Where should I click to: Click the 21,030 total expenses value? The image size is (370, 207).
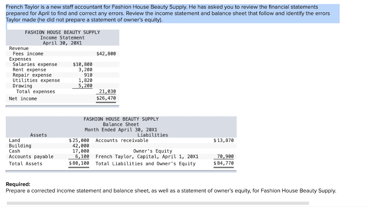pyautogui.click(x=108, y=91)
